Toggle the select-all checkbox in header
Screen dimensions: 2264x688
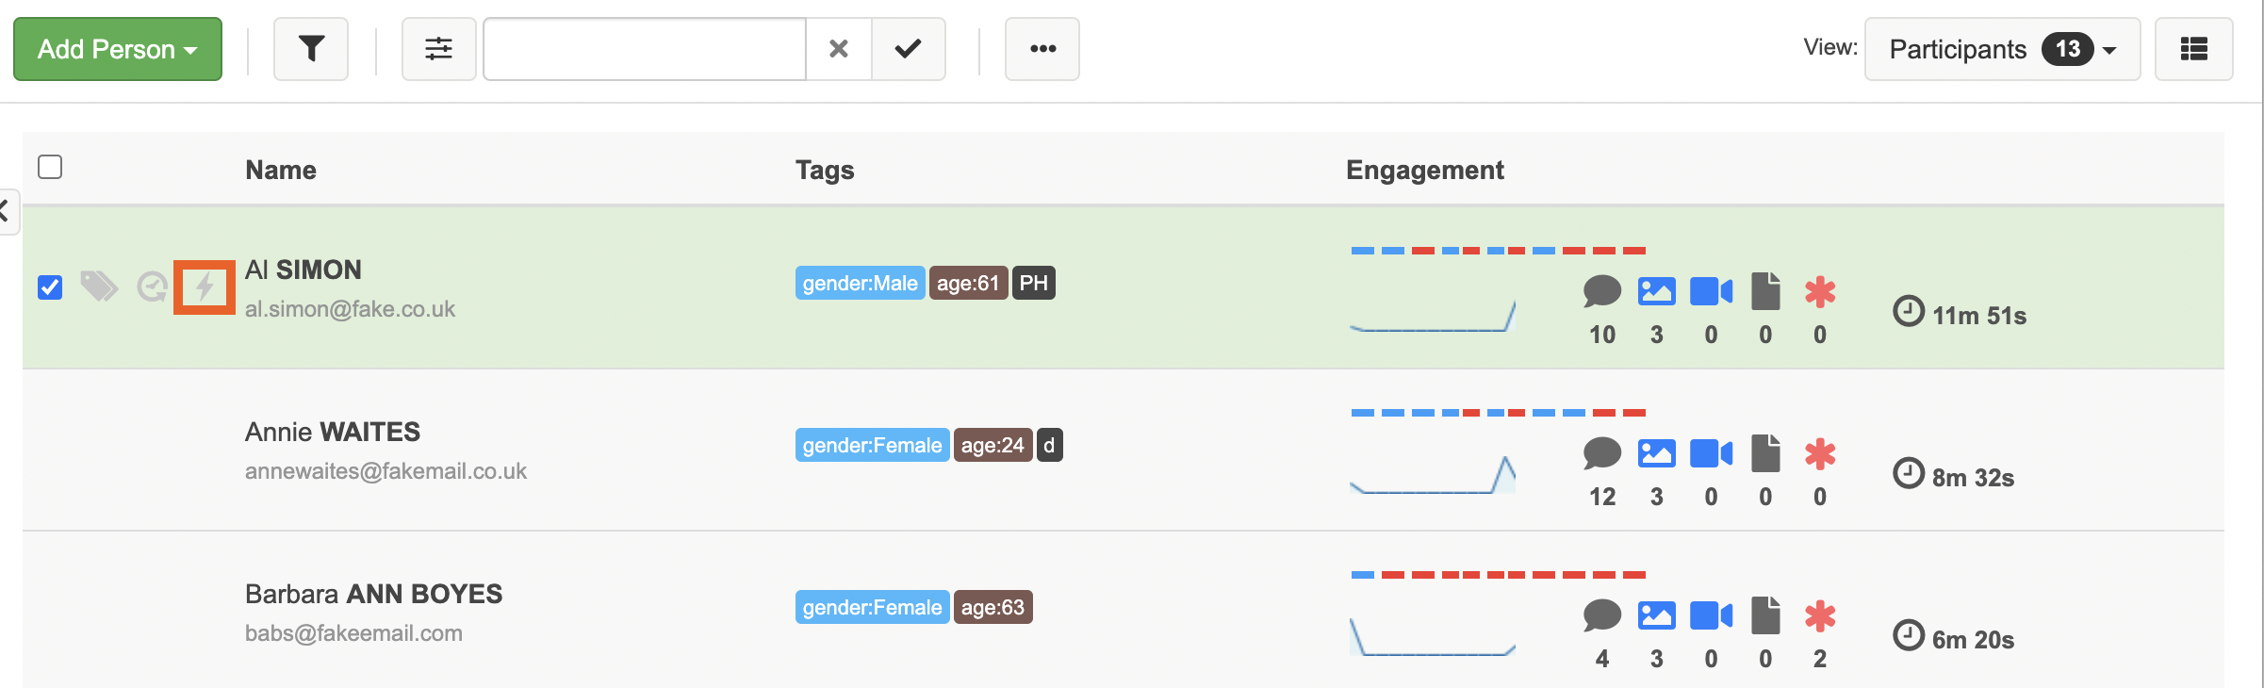[50, 167]
